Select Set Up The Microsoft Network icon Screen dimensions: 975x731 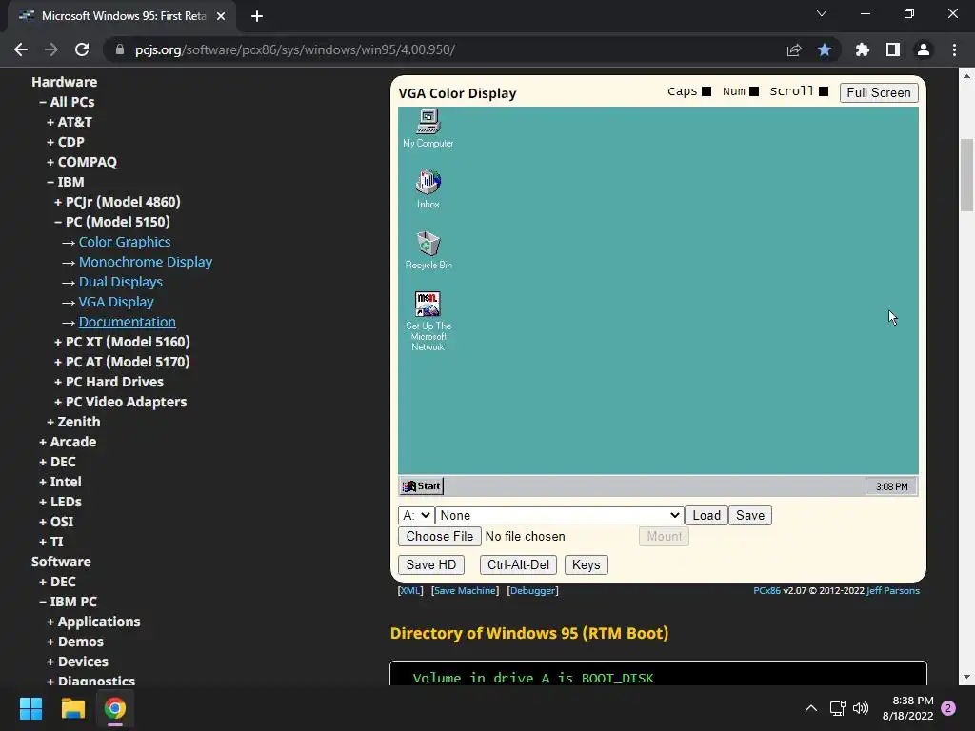pos(428,321)
